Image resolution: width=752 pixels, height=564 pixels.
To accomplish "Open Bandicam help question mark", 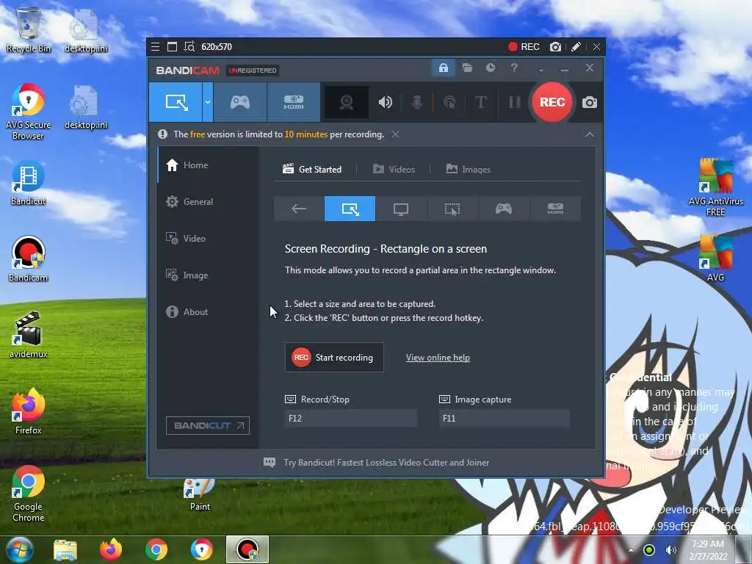I will click(x=514, y=68).
